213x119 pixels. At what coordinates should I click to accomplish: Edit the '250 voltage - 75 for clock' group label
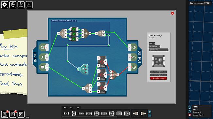click(x=64, y=21)
